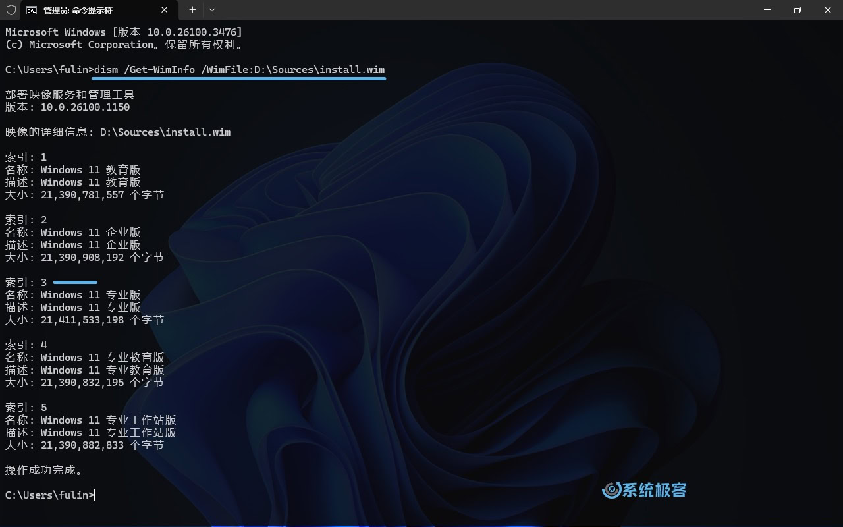Click the final C:\Users\fulin> prompt
Image resolution: width=843 pixels, height=527 pixels.
(x=49, y=495)
